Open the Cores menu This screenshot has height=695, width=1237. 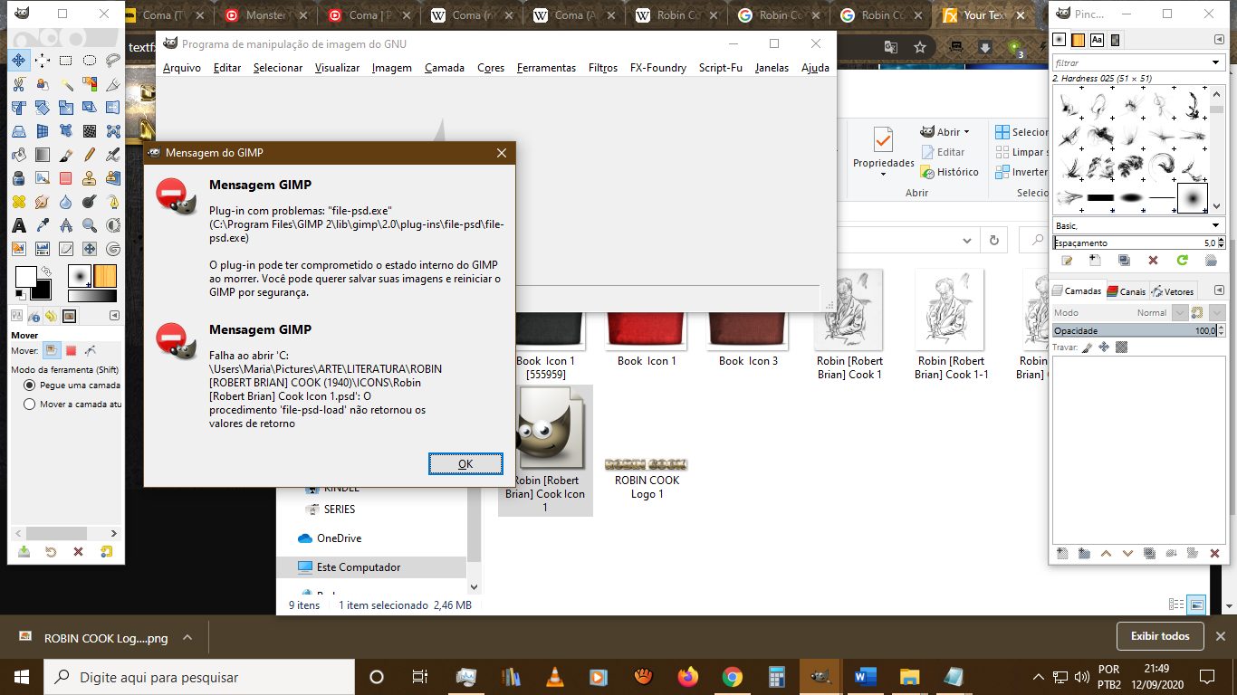[491, 68]
